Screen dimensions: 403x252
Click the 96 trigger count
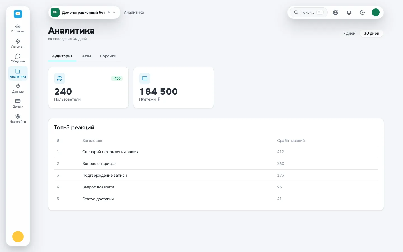tap(279, 187)
